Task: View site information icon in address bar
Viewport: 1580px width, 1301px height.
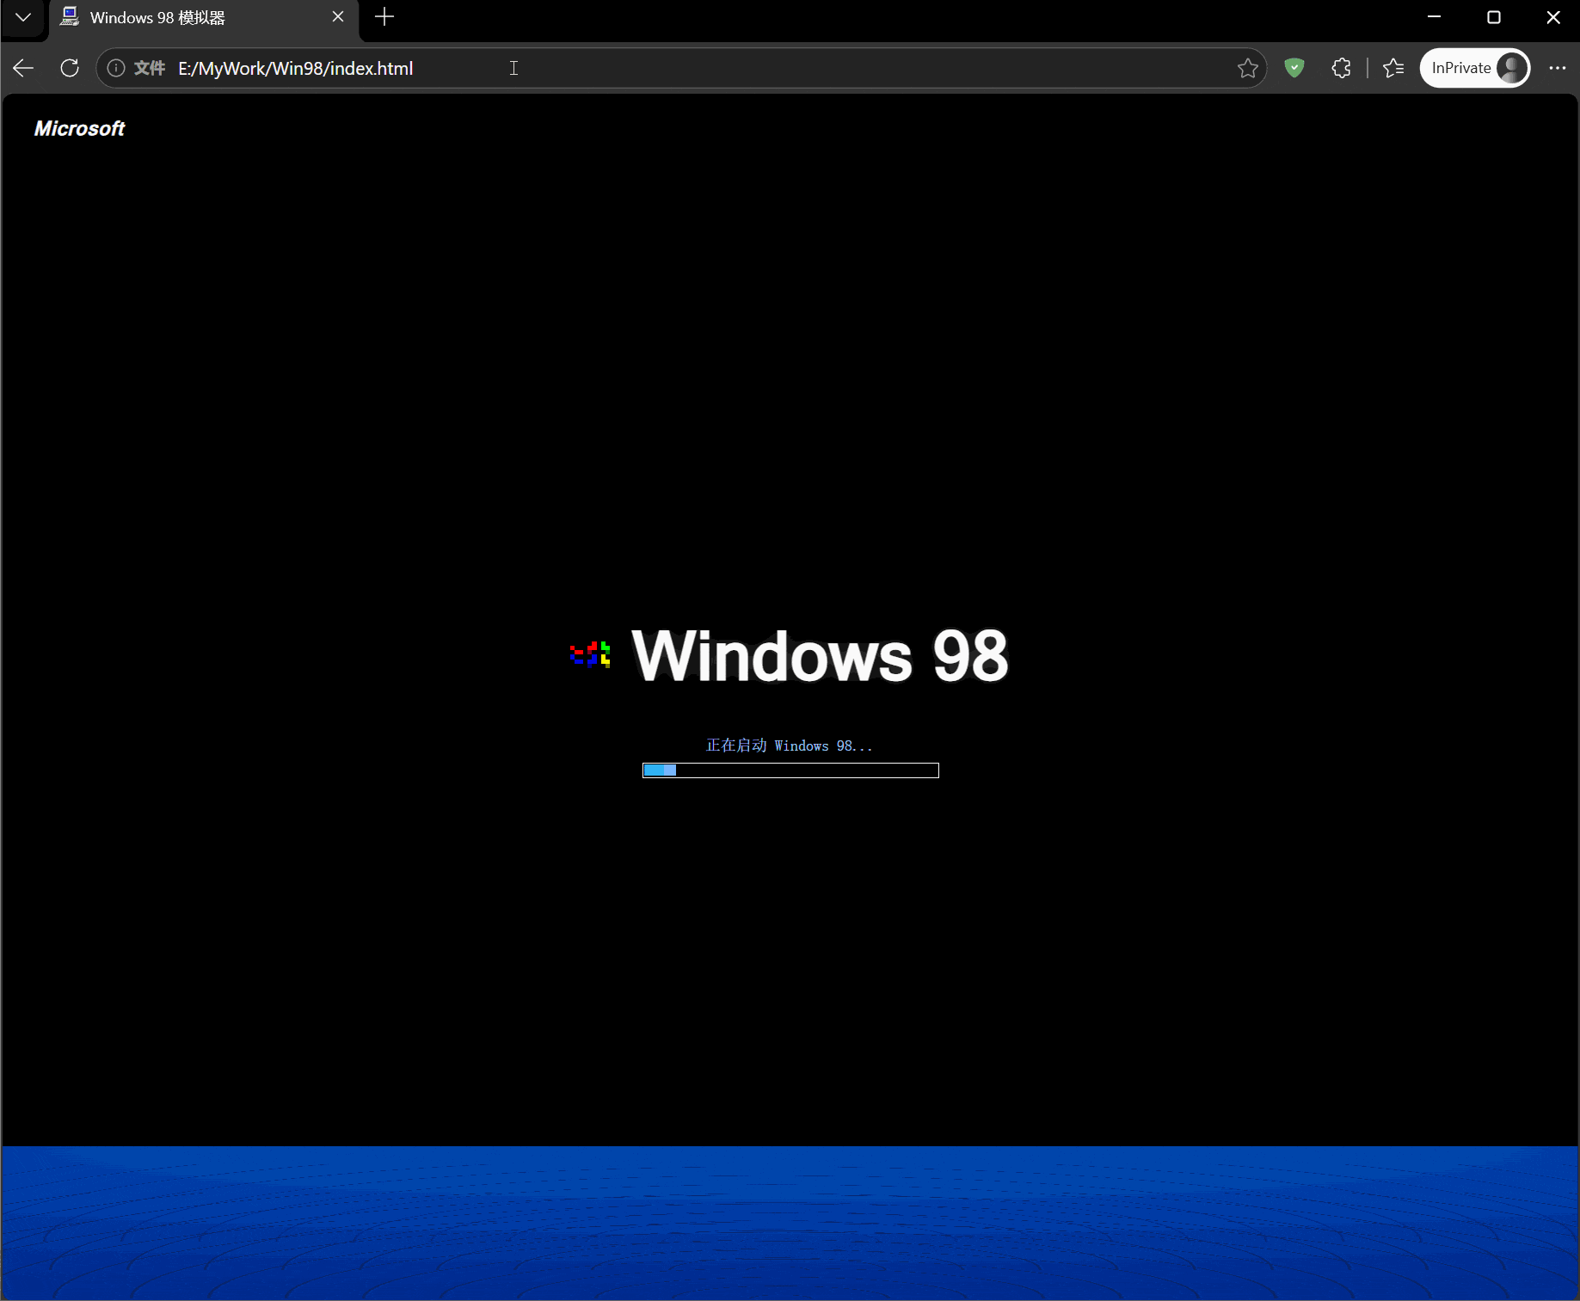Action: (x=116, y=68)
